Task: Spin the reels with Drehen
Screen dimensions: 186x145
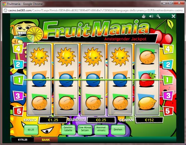Action: point(118,130)
